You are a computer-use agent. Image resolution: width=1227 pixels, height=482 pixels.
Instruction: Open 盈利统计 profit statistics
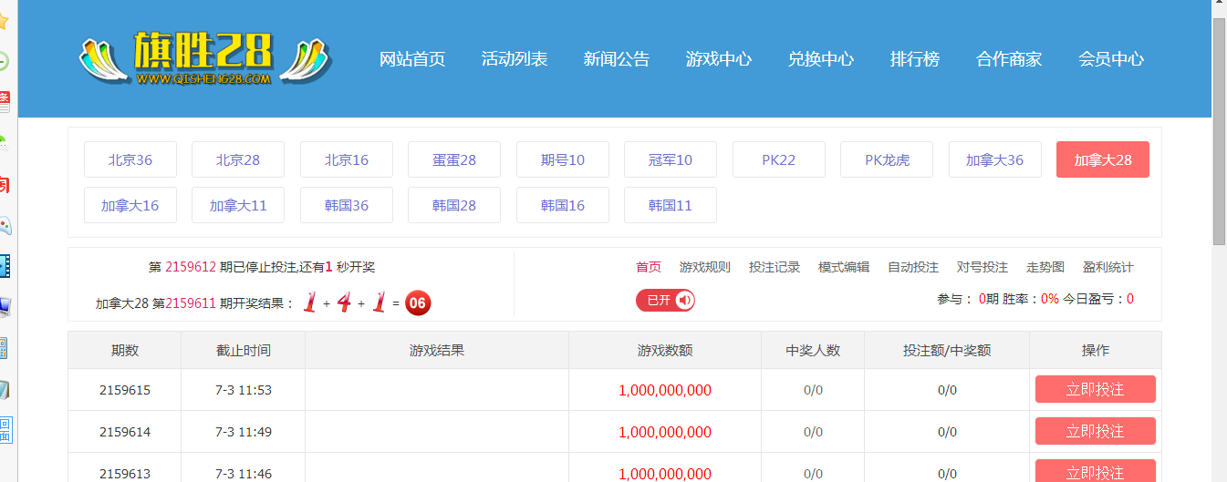point(1108,267)
